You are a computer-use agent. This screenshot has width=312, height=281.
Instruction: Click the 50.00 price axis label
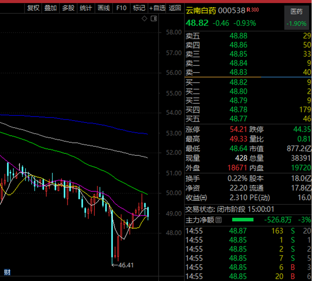(174, 193)
